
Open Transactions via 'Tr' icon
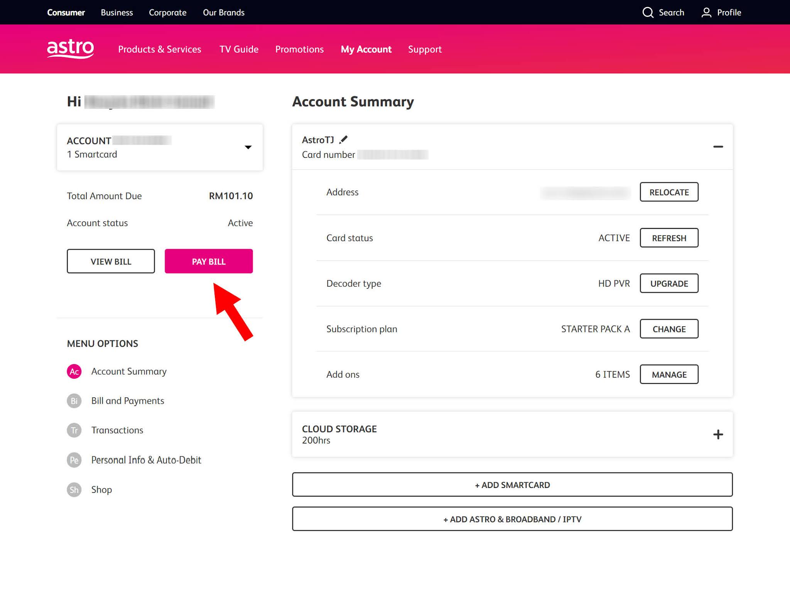pyautogui.click(x=74, y=430)
